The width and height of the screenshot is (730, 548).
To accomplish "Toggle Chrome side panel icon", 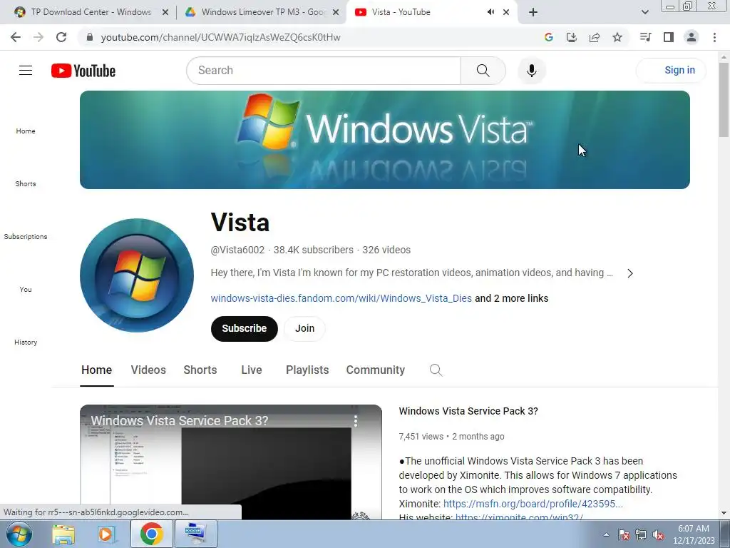I will (x=669, y=37).
